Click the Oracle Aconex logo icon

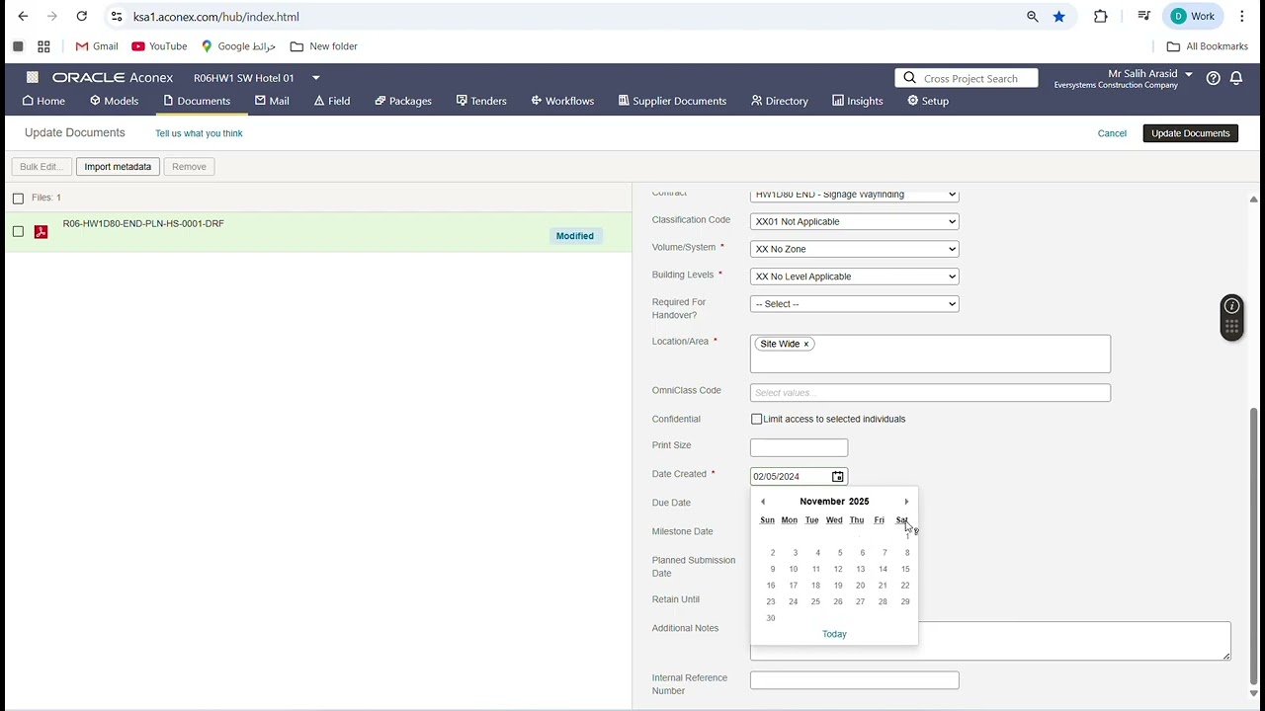point(33,78)
